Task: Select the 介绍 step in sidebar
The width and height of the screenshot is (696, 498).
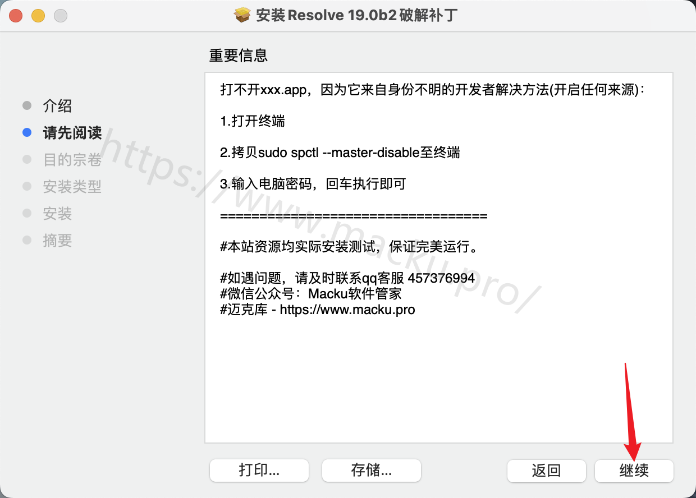Action: point(57,106)
